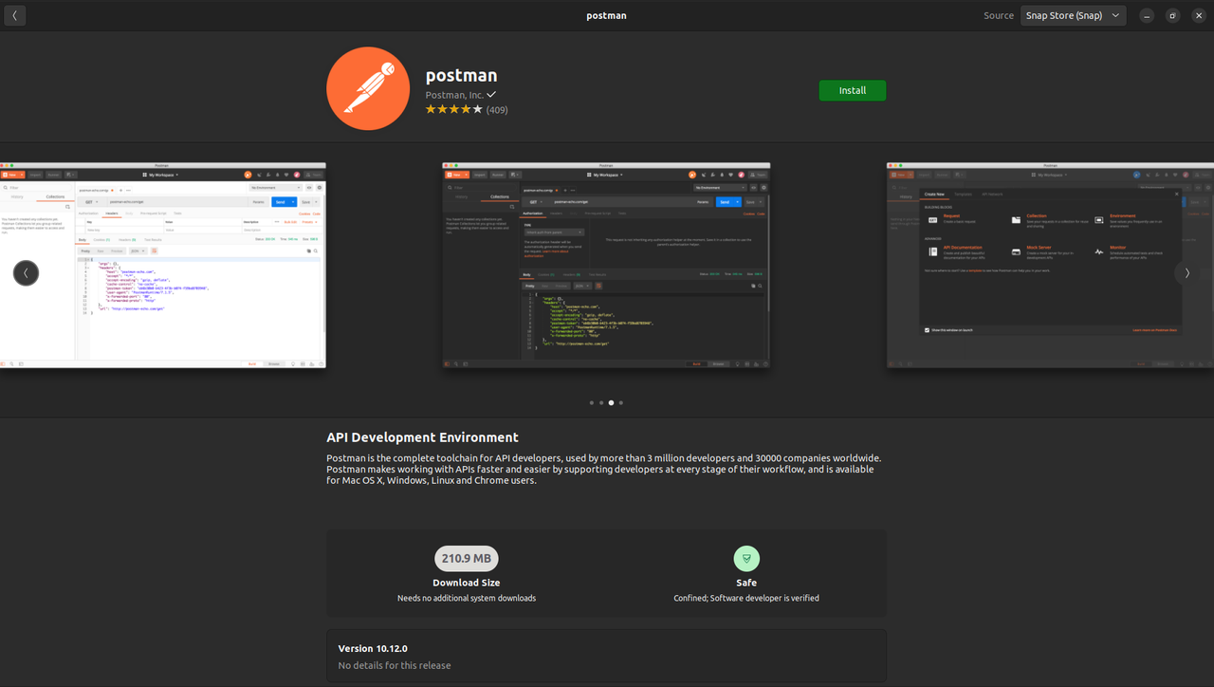Click the Postman, Inc. publisher name
Viewport: 1214px width, 687px height.
(454, 95)
